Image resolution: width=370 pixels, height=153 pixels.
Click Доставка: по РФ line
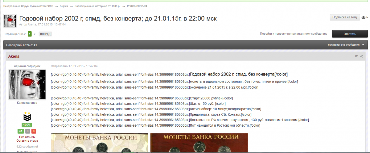point(180,120)
